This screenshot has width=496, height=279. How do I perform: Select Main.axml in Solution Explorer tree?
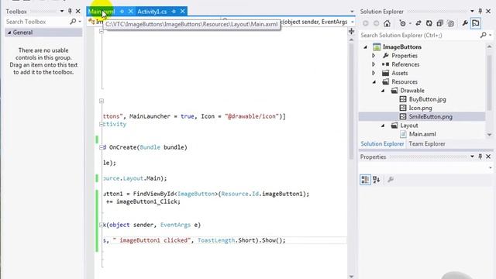pos(422,134)
